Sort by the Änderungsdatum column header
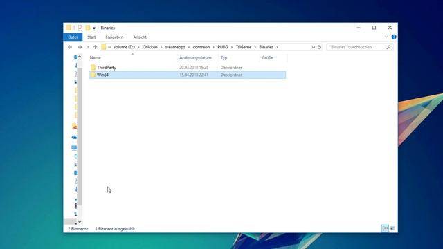 coord(195,57)
